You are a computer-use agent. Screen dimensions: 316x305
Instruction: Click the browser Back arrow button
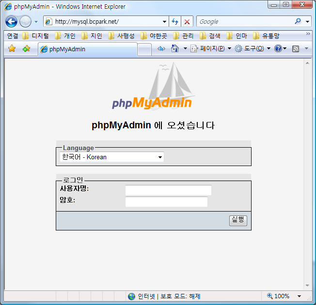click(11, 21)
